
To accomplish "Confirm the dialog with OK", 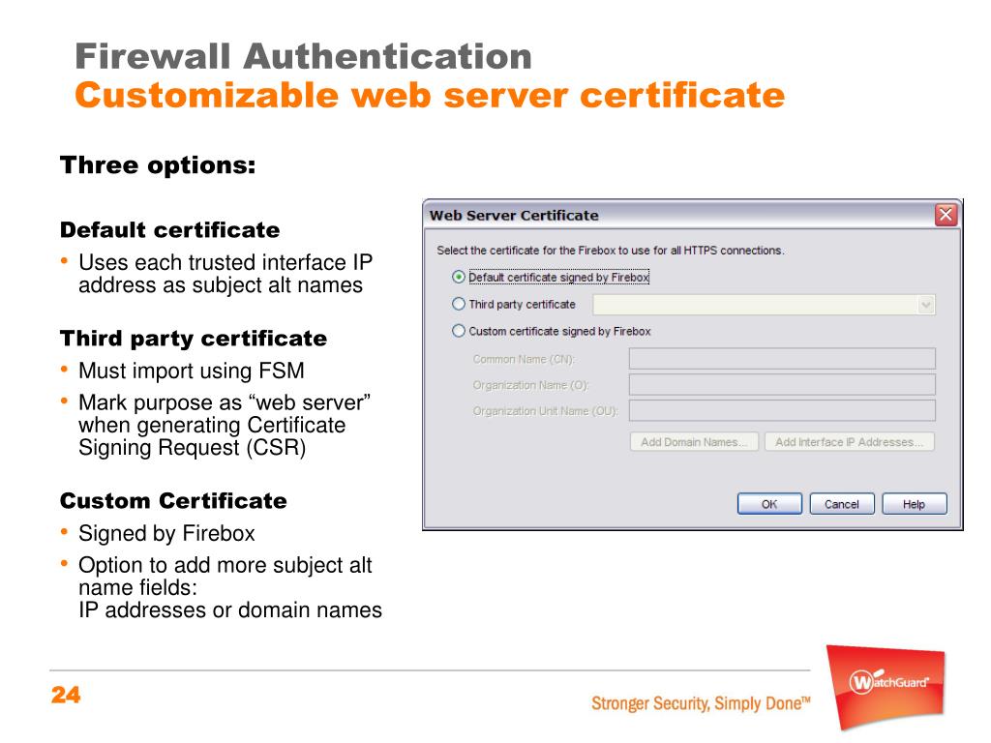I will (x=769, y=504).
